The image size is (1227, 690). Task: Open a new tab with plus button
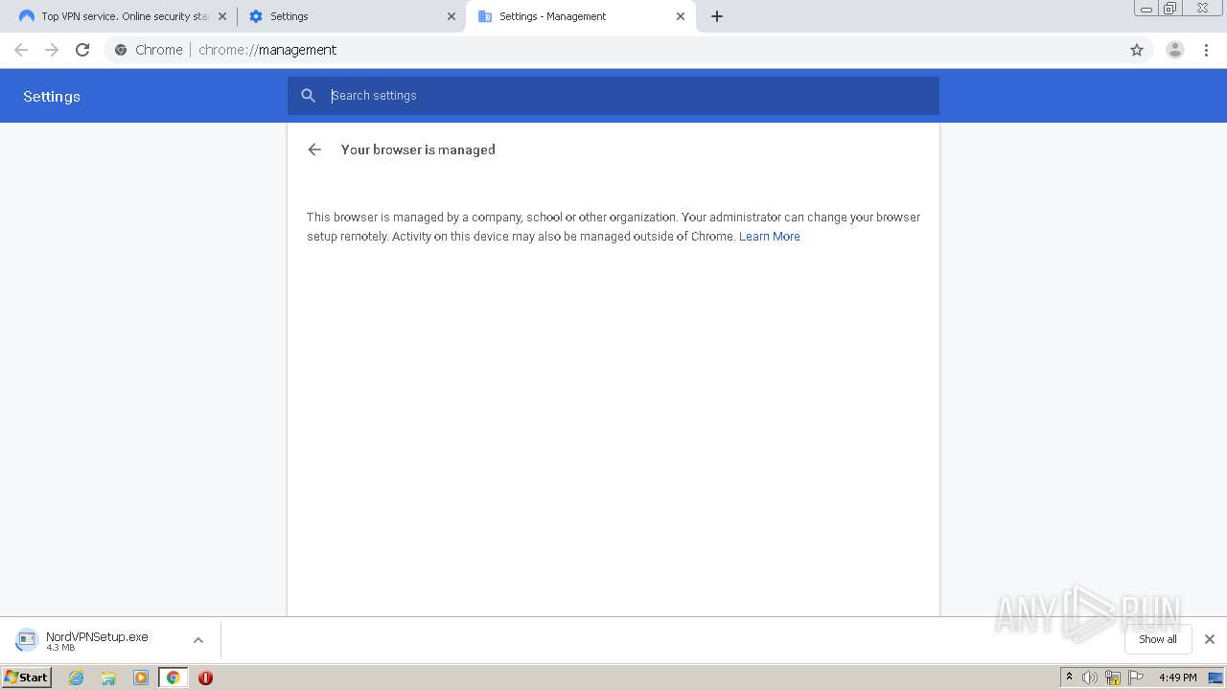pos(717,16)
